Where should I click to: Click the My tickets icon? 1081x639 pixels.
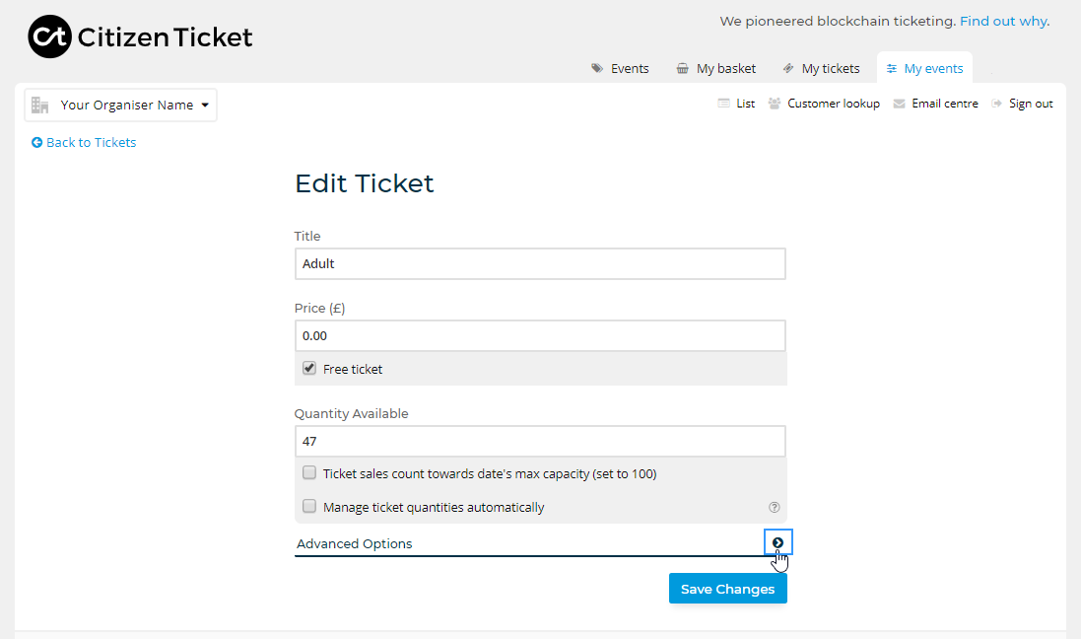tap(787, 68)
